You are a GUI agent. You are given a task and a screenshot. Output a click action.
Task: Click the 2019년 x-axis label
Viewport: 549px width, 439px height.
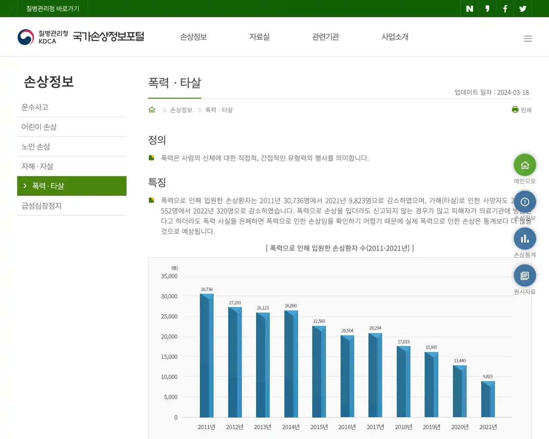[x=431, y=427]
